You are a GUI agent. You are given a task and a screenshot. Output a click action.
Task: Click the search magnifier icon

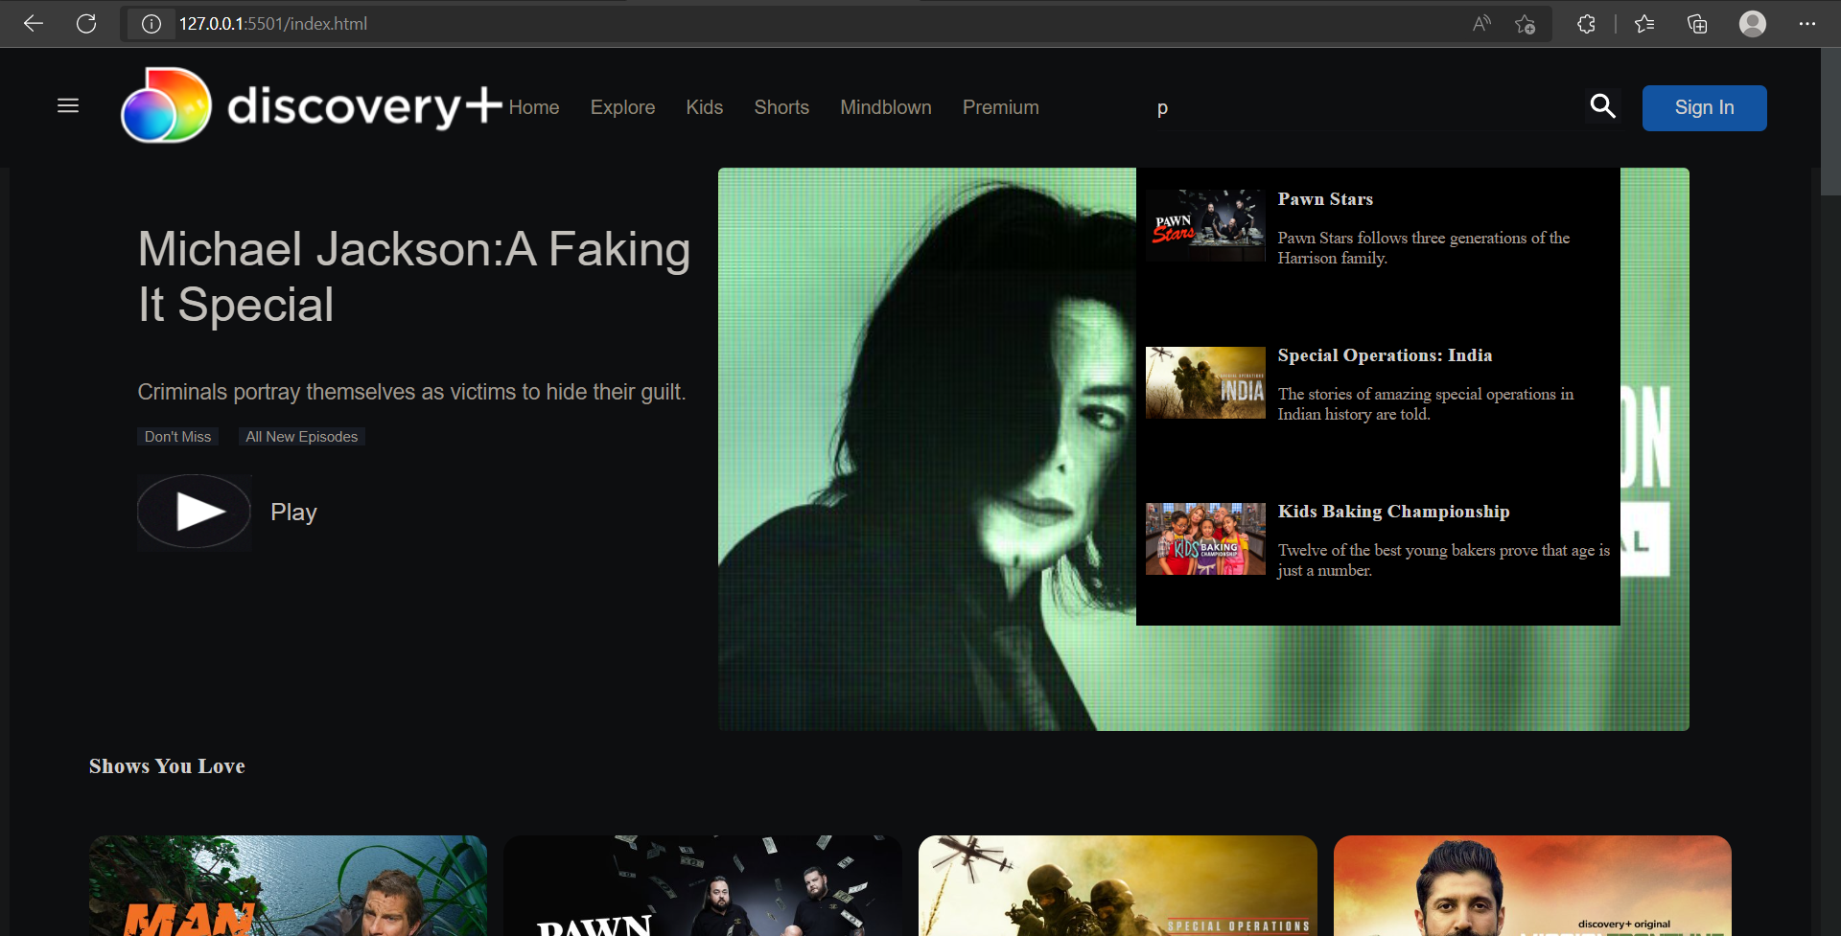click(x=1602, y=106)
